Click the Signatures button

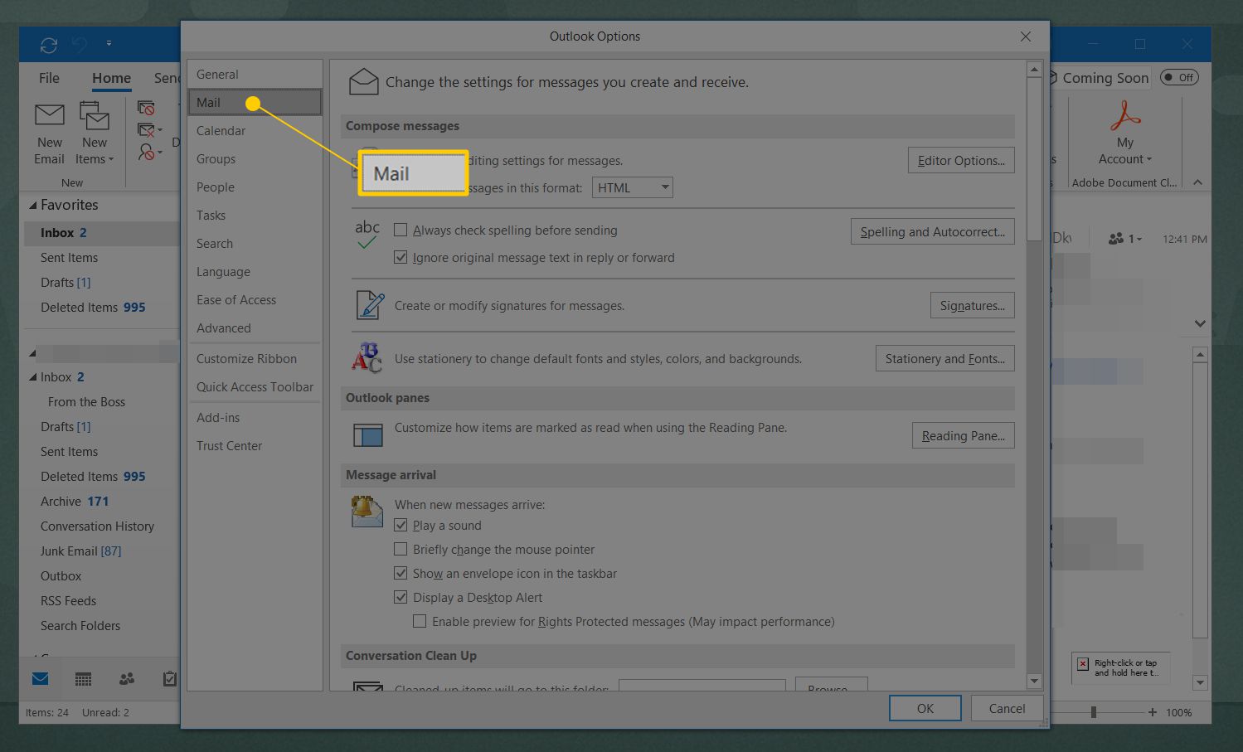[972, 305]
